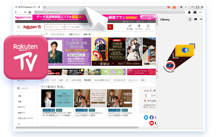The height and width of the screenshot is (137, 216).
Task: Open the hamburger menu on Rakuten TV
Action: point(18,27)
